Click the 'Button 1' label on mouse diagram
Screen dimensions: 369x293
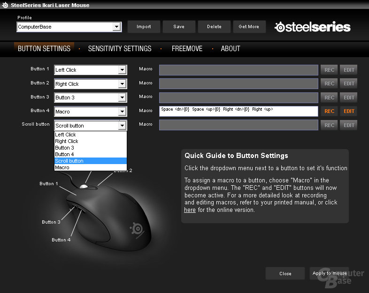[x=49, y=183]
